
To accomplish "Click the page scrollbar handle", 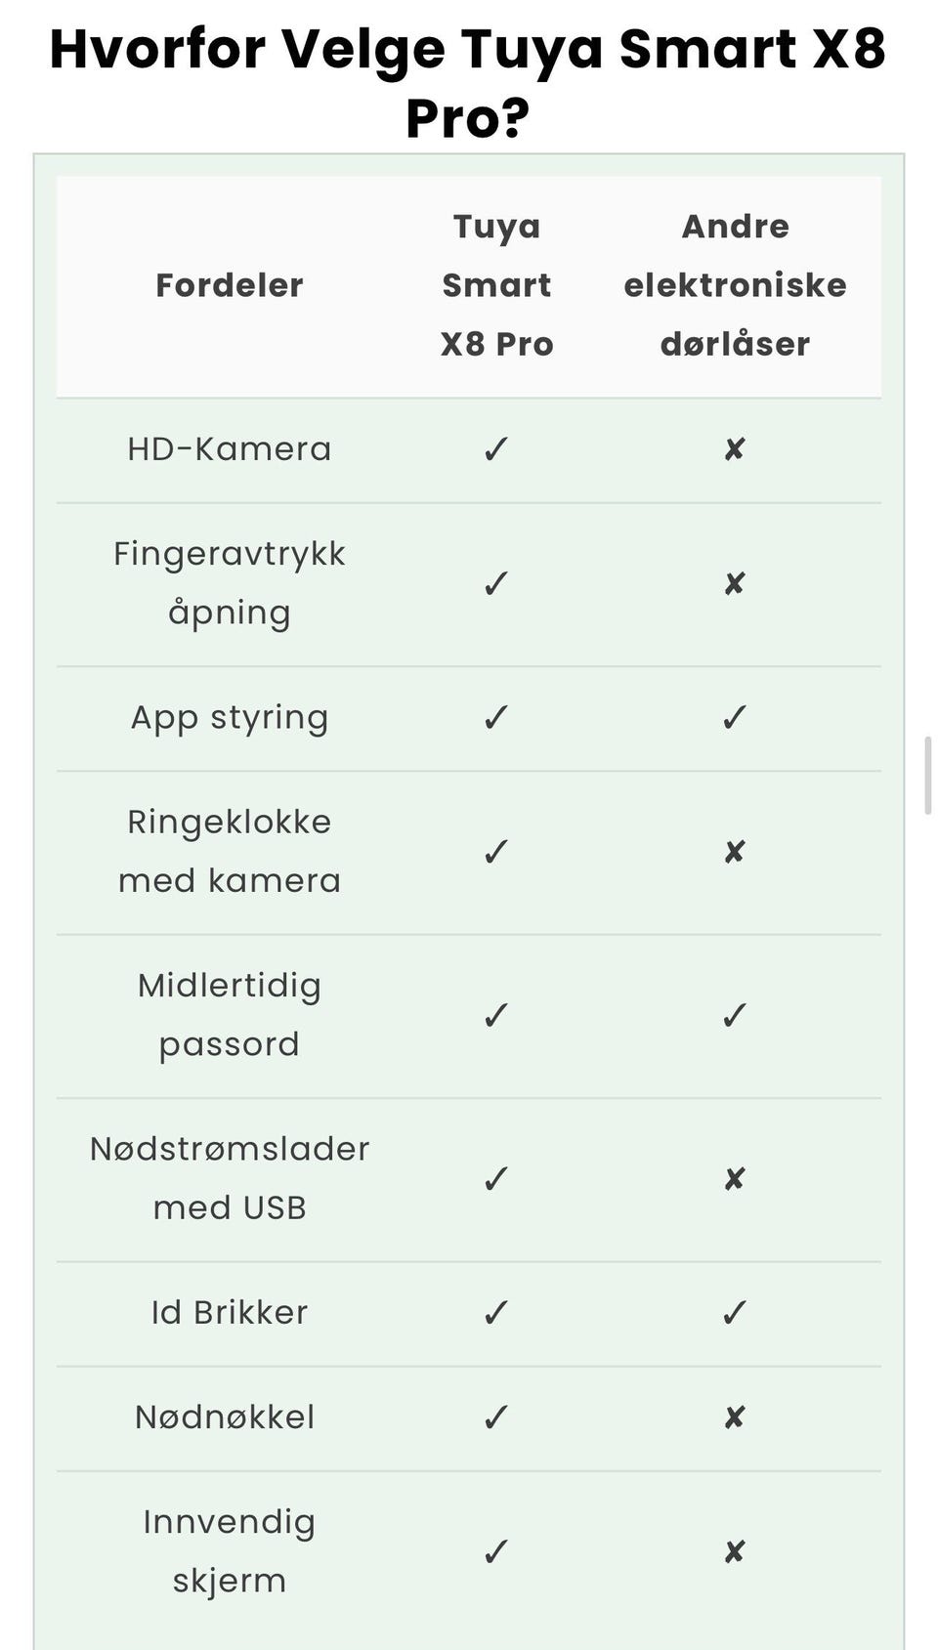I will (x=928, y=776).
